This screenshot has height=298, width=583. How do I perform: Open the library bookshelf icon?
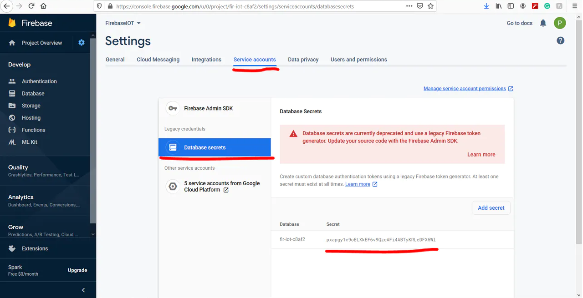tap(499, 6)
